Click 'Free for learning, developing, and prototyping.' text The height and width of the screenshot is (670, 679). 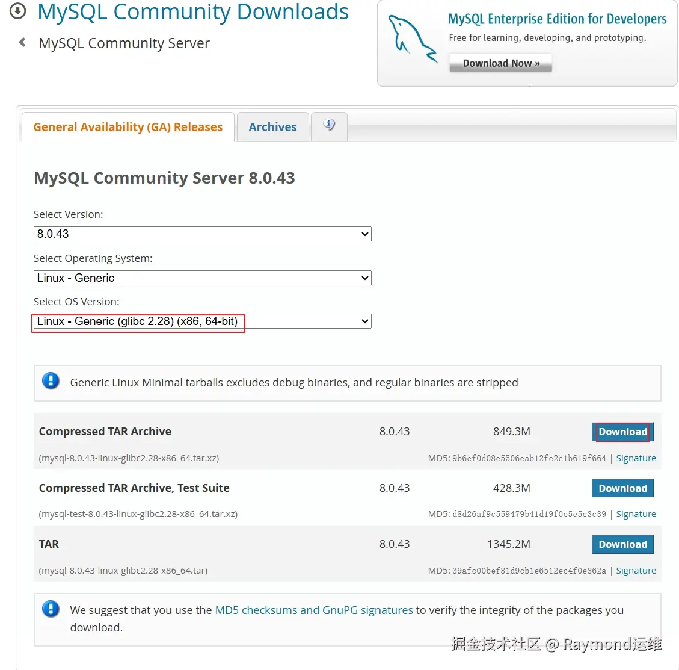point(547,38)
